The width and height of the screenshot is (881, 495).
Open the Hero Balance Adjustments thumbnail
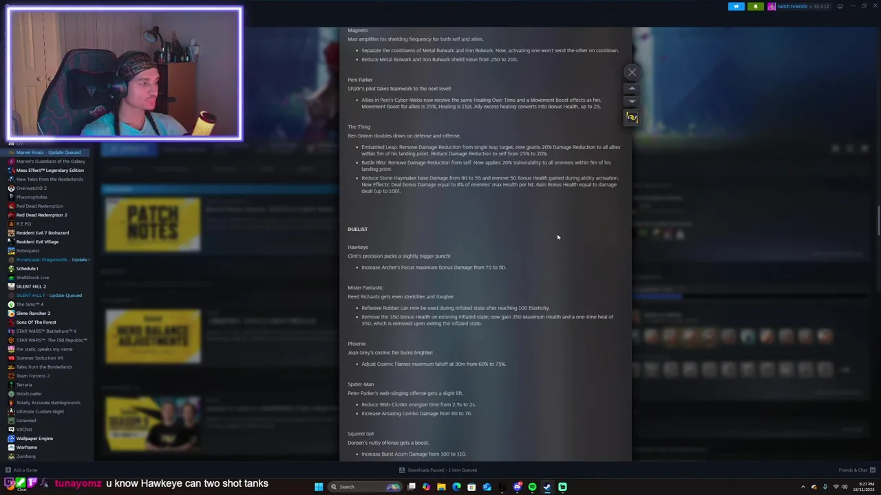(153, 336)
